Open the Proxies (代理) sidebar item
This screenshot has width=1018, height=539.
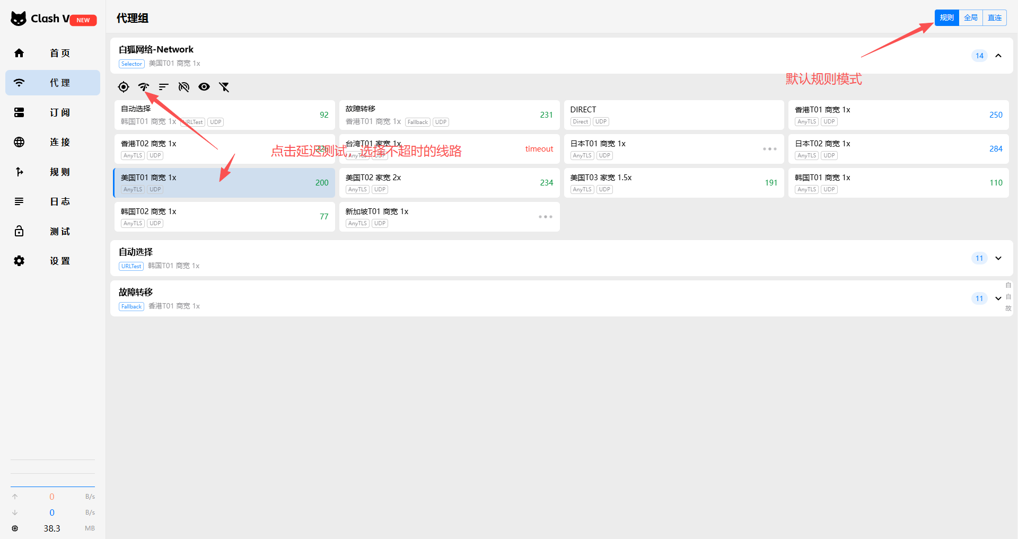coord(52,83)
